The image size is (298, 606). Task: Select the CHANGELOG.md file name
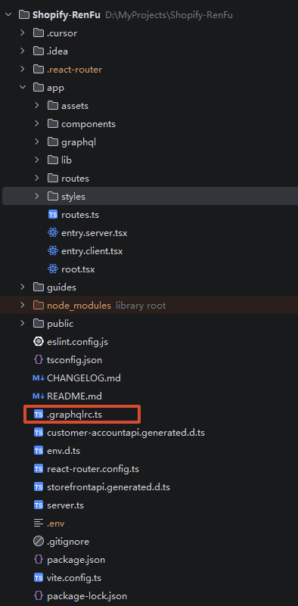click(84, 378)
